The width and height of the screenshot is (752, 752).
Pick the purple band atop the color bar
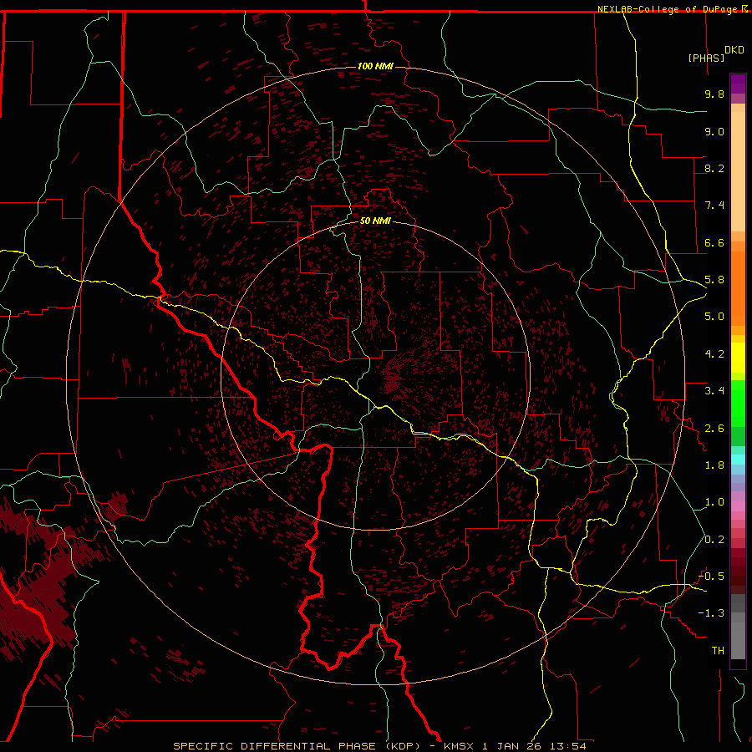738,84
